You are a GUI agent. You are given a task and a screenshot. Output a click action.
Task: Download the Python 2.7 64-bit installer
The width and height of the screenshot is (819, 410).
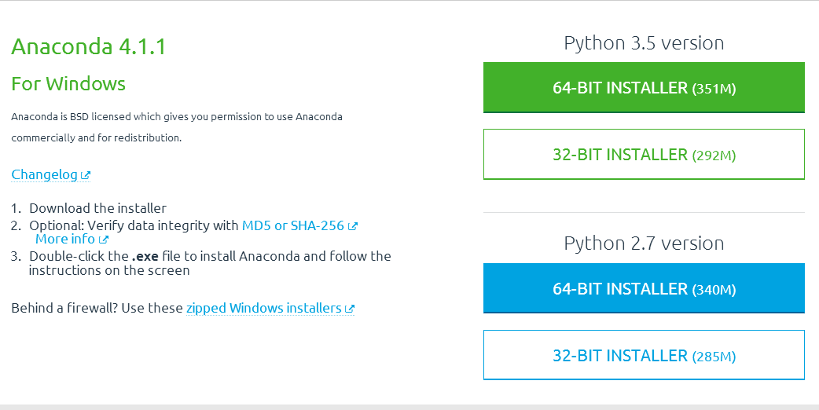coord(644,288)
